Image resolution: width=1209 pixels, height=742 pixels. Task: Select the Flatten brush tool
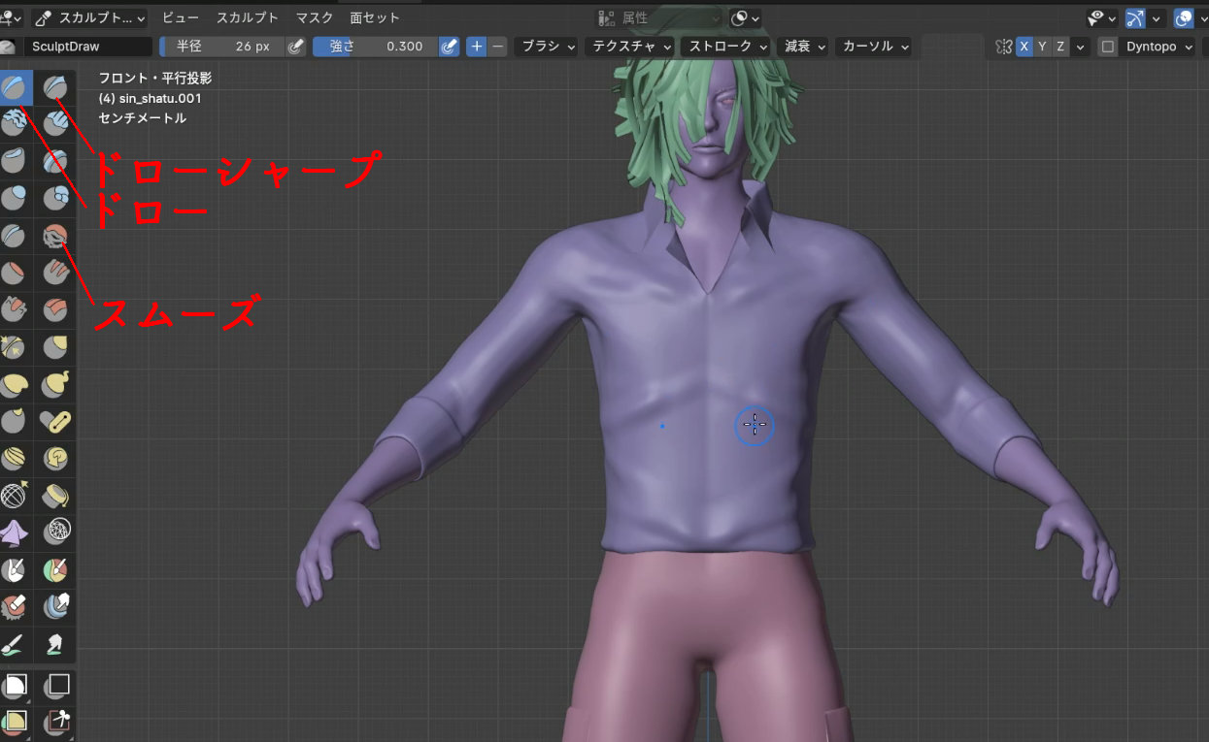15,273
